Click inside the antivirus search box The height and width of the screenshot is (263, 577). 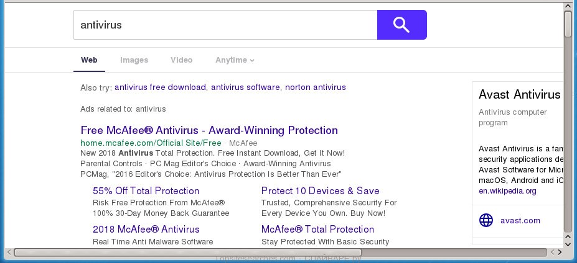tap(225, 25)
